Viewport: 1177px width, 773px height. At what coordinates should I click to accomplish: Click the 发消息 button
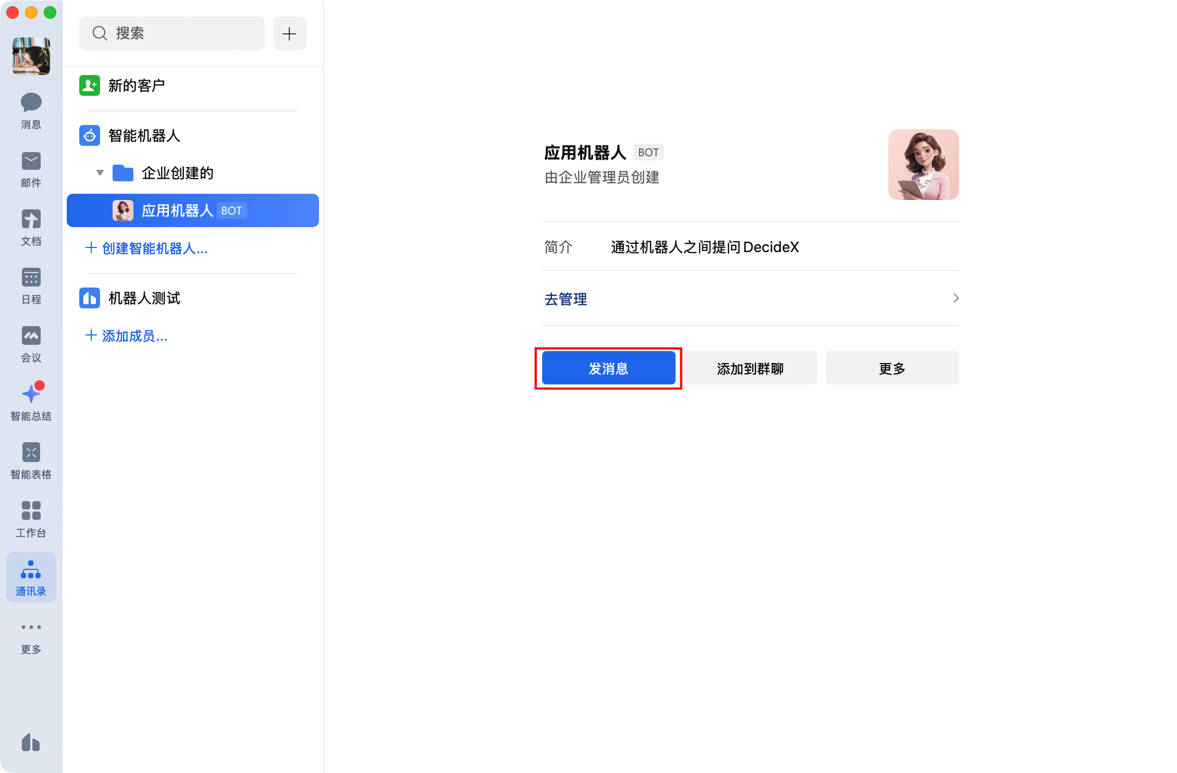[608, 368]
